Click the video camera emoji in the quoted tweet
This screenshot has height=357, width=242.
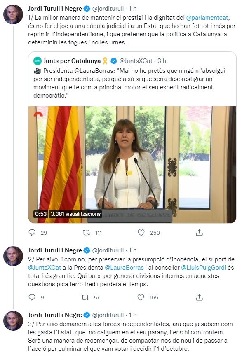[36, 72]
